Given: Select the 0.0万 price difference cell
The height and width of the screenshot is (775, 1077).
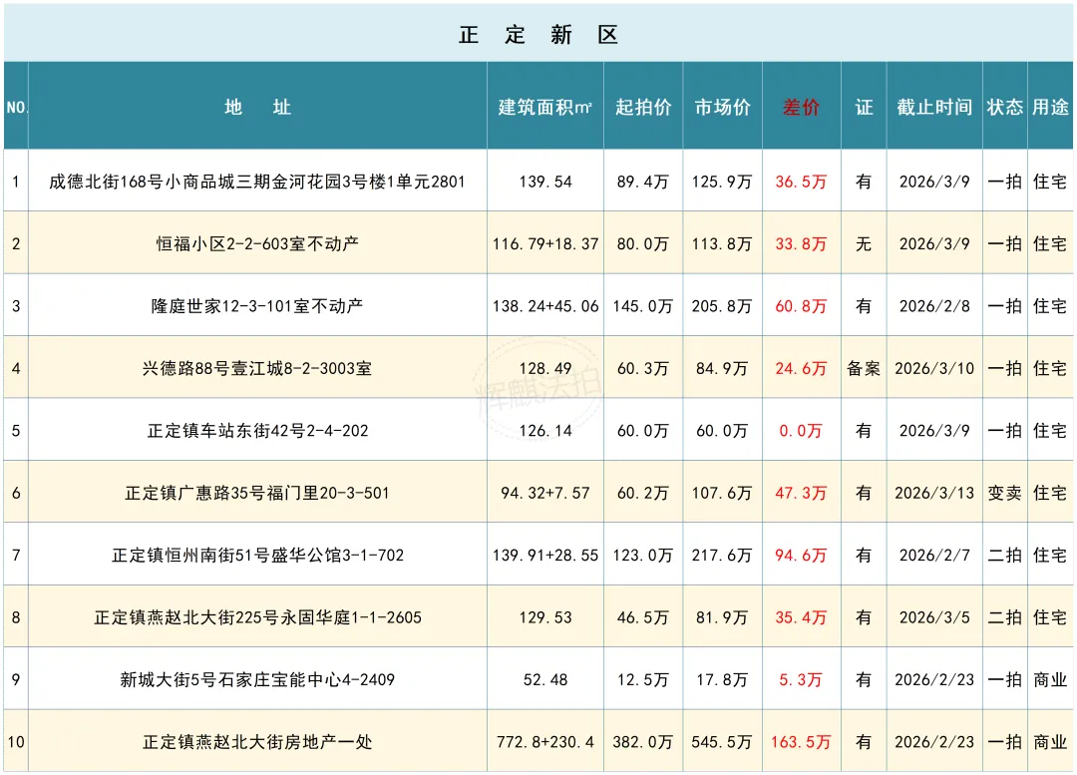Looking at the screenshot, I should 801,431.
